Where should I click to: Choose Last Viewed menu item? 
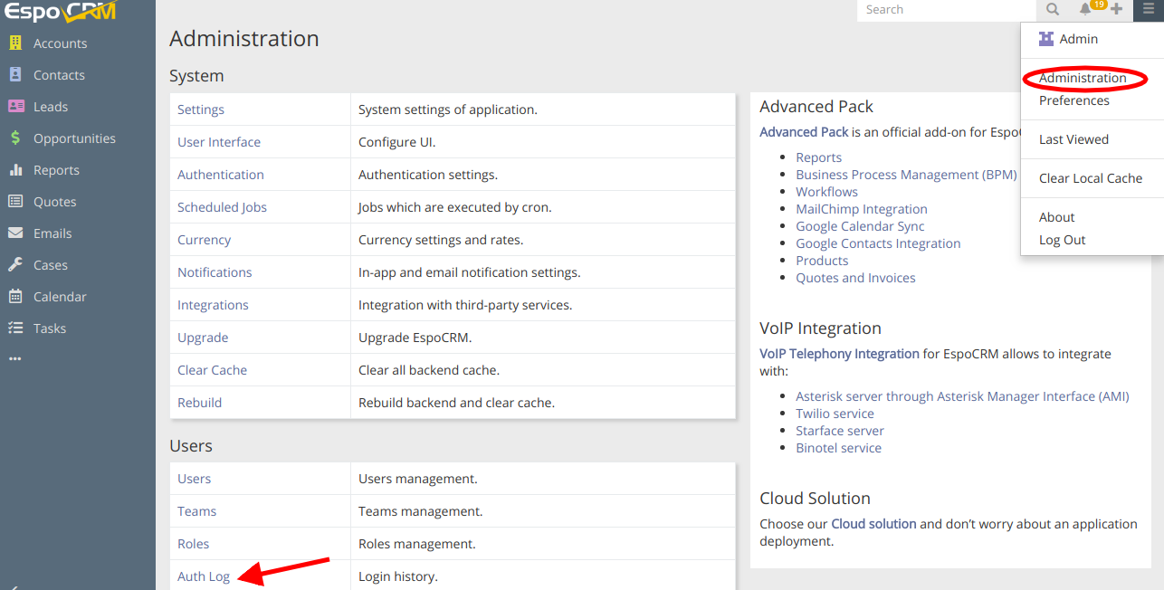[x=1073, y=139]
